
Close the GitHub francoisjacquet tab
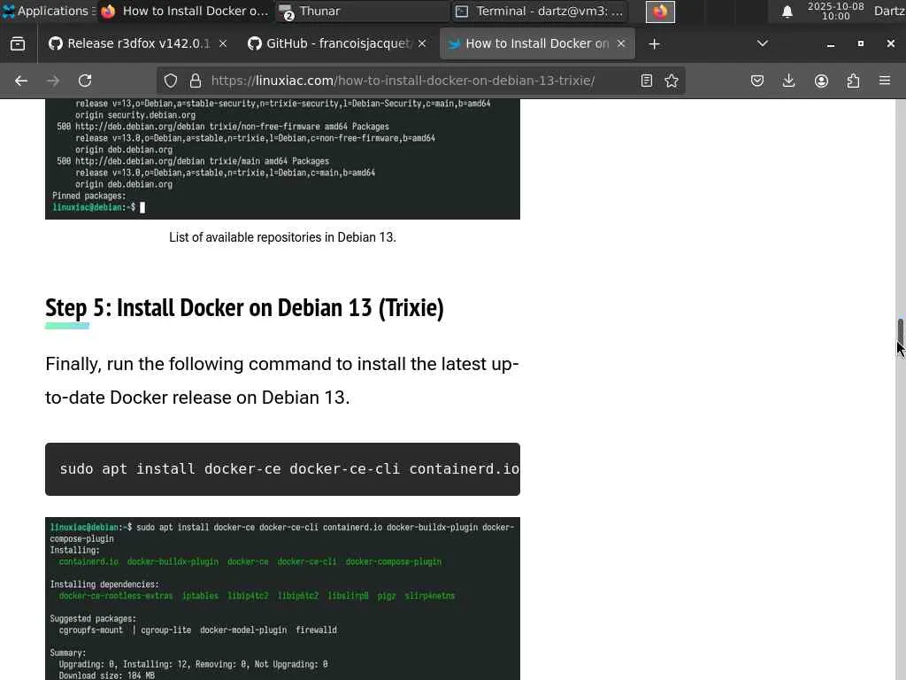pos(422,43)
